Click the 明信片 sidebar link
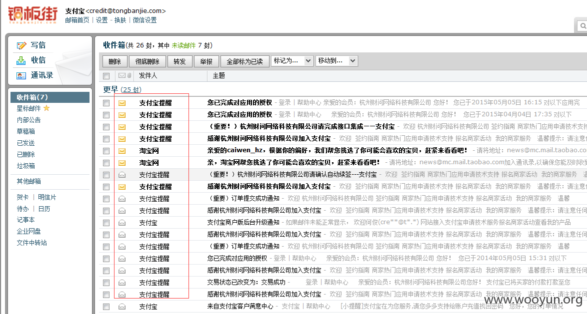The height and width of the screenshot is (314, 587). click(47, 197)
